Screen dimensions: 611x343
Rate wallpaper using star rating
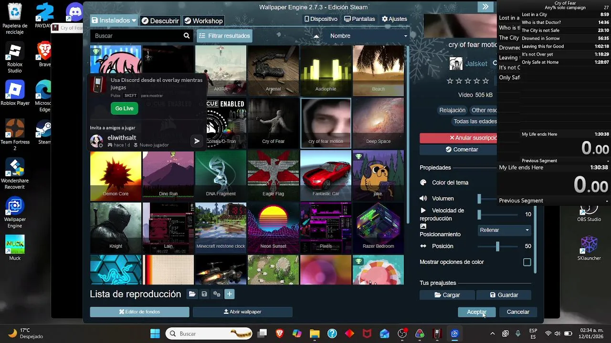(x=467, y=81)
